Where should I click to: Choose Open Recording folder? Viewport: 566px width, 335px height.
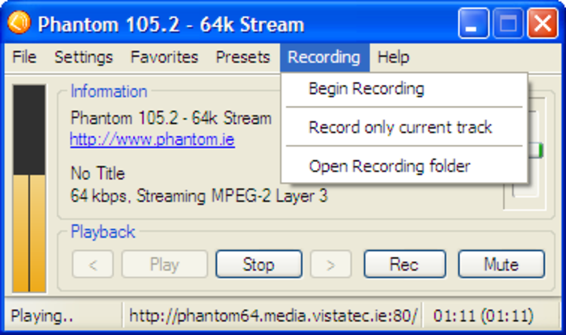tap(404, 166)
